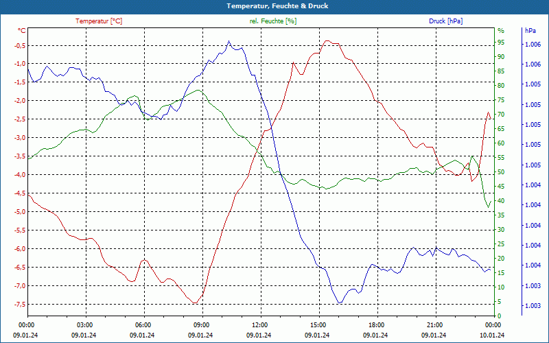Click the "50" tick on the humidity axis
The width and height of the screenshot is (549, 343).
(x=501, y=172)
